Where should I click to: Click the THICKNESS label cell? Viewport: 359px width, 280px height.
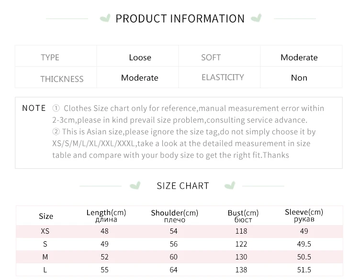62,79
